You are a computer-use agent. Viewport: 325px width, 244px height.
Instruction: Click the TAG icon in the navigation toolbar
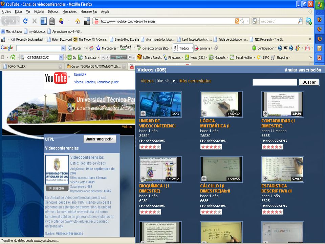click(x=52, y=21)
